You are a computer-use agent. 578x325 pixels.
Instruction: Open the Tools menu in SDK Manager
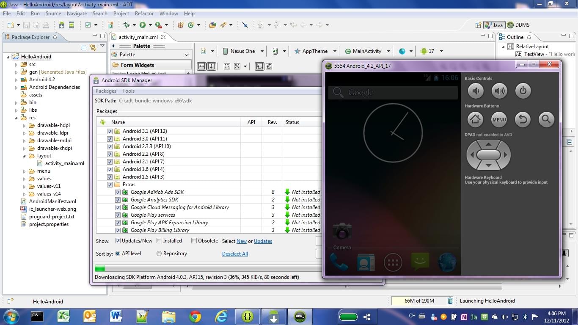coord(128,91)
